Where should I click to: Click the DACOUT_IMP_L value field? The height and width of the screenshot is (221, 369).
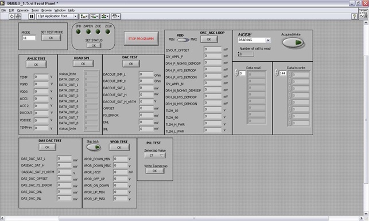click(146, 74)
